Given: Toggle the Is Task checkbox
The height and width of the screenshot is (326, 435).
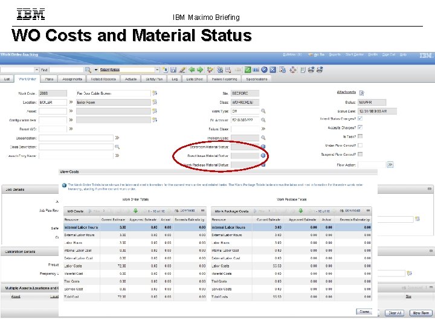Looking at the screenshot, I should tap(360, 136).
